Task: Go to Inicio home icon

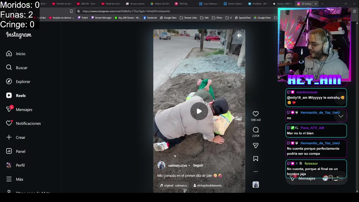Action: click(x=9, y=54)
